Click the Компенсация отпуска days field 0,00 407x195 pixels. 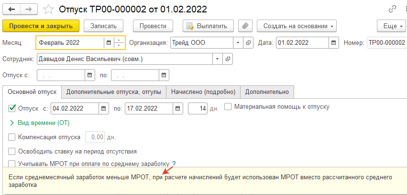coord(95,137)
